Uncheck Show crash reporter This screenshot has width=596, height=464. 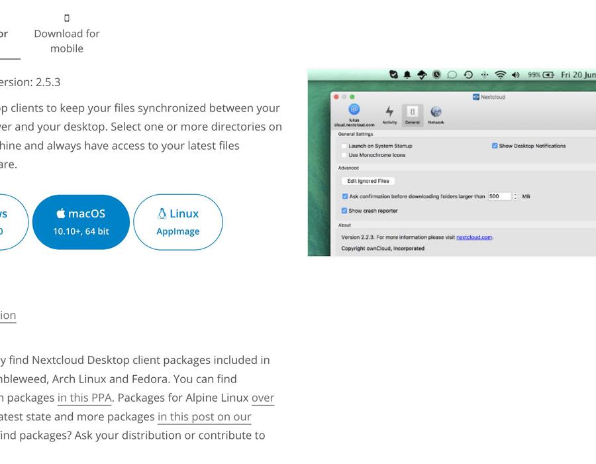tap(344, 211)
